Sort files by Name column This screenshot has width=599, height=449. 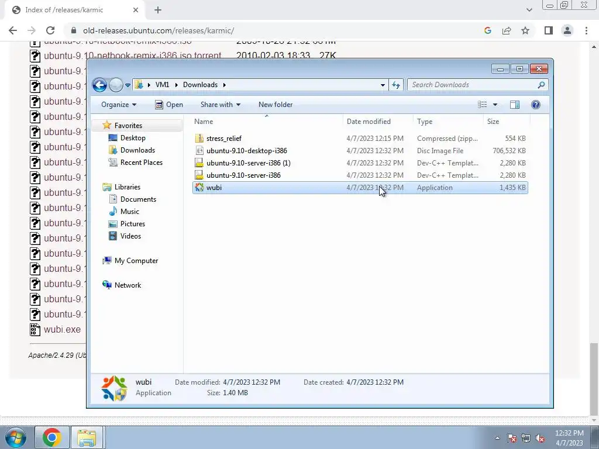pos(267,122)
